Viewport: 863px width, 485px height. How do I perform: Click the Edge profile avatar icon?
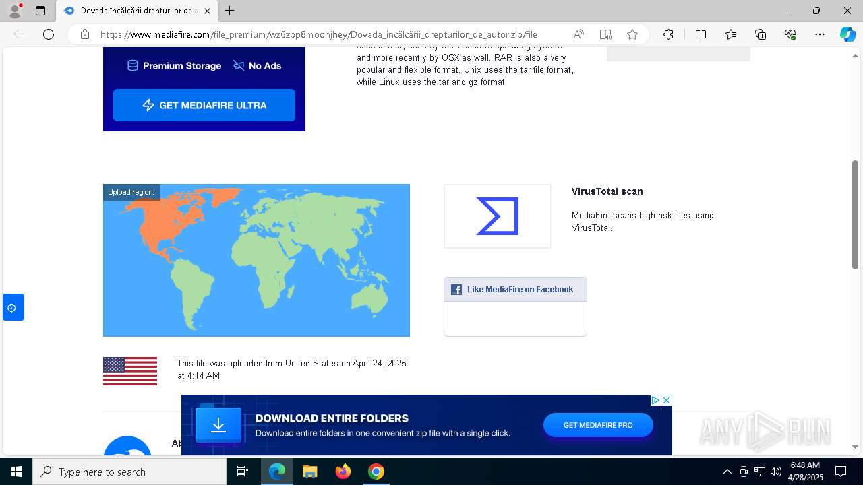pos(15,11)
